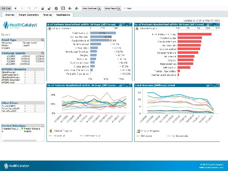Unlock selections with open padlock icon
This screenshot has height=171, width=228.
point(49,9)
